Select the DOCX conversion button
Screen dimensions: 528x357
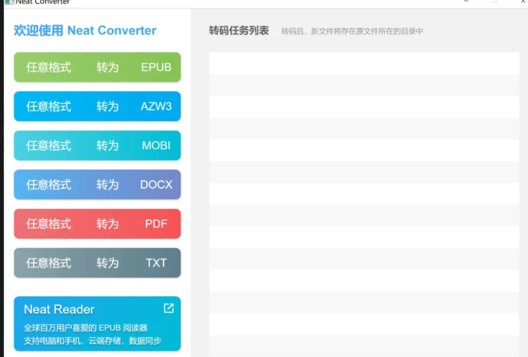pyautogui.click(x=97, y=184)
